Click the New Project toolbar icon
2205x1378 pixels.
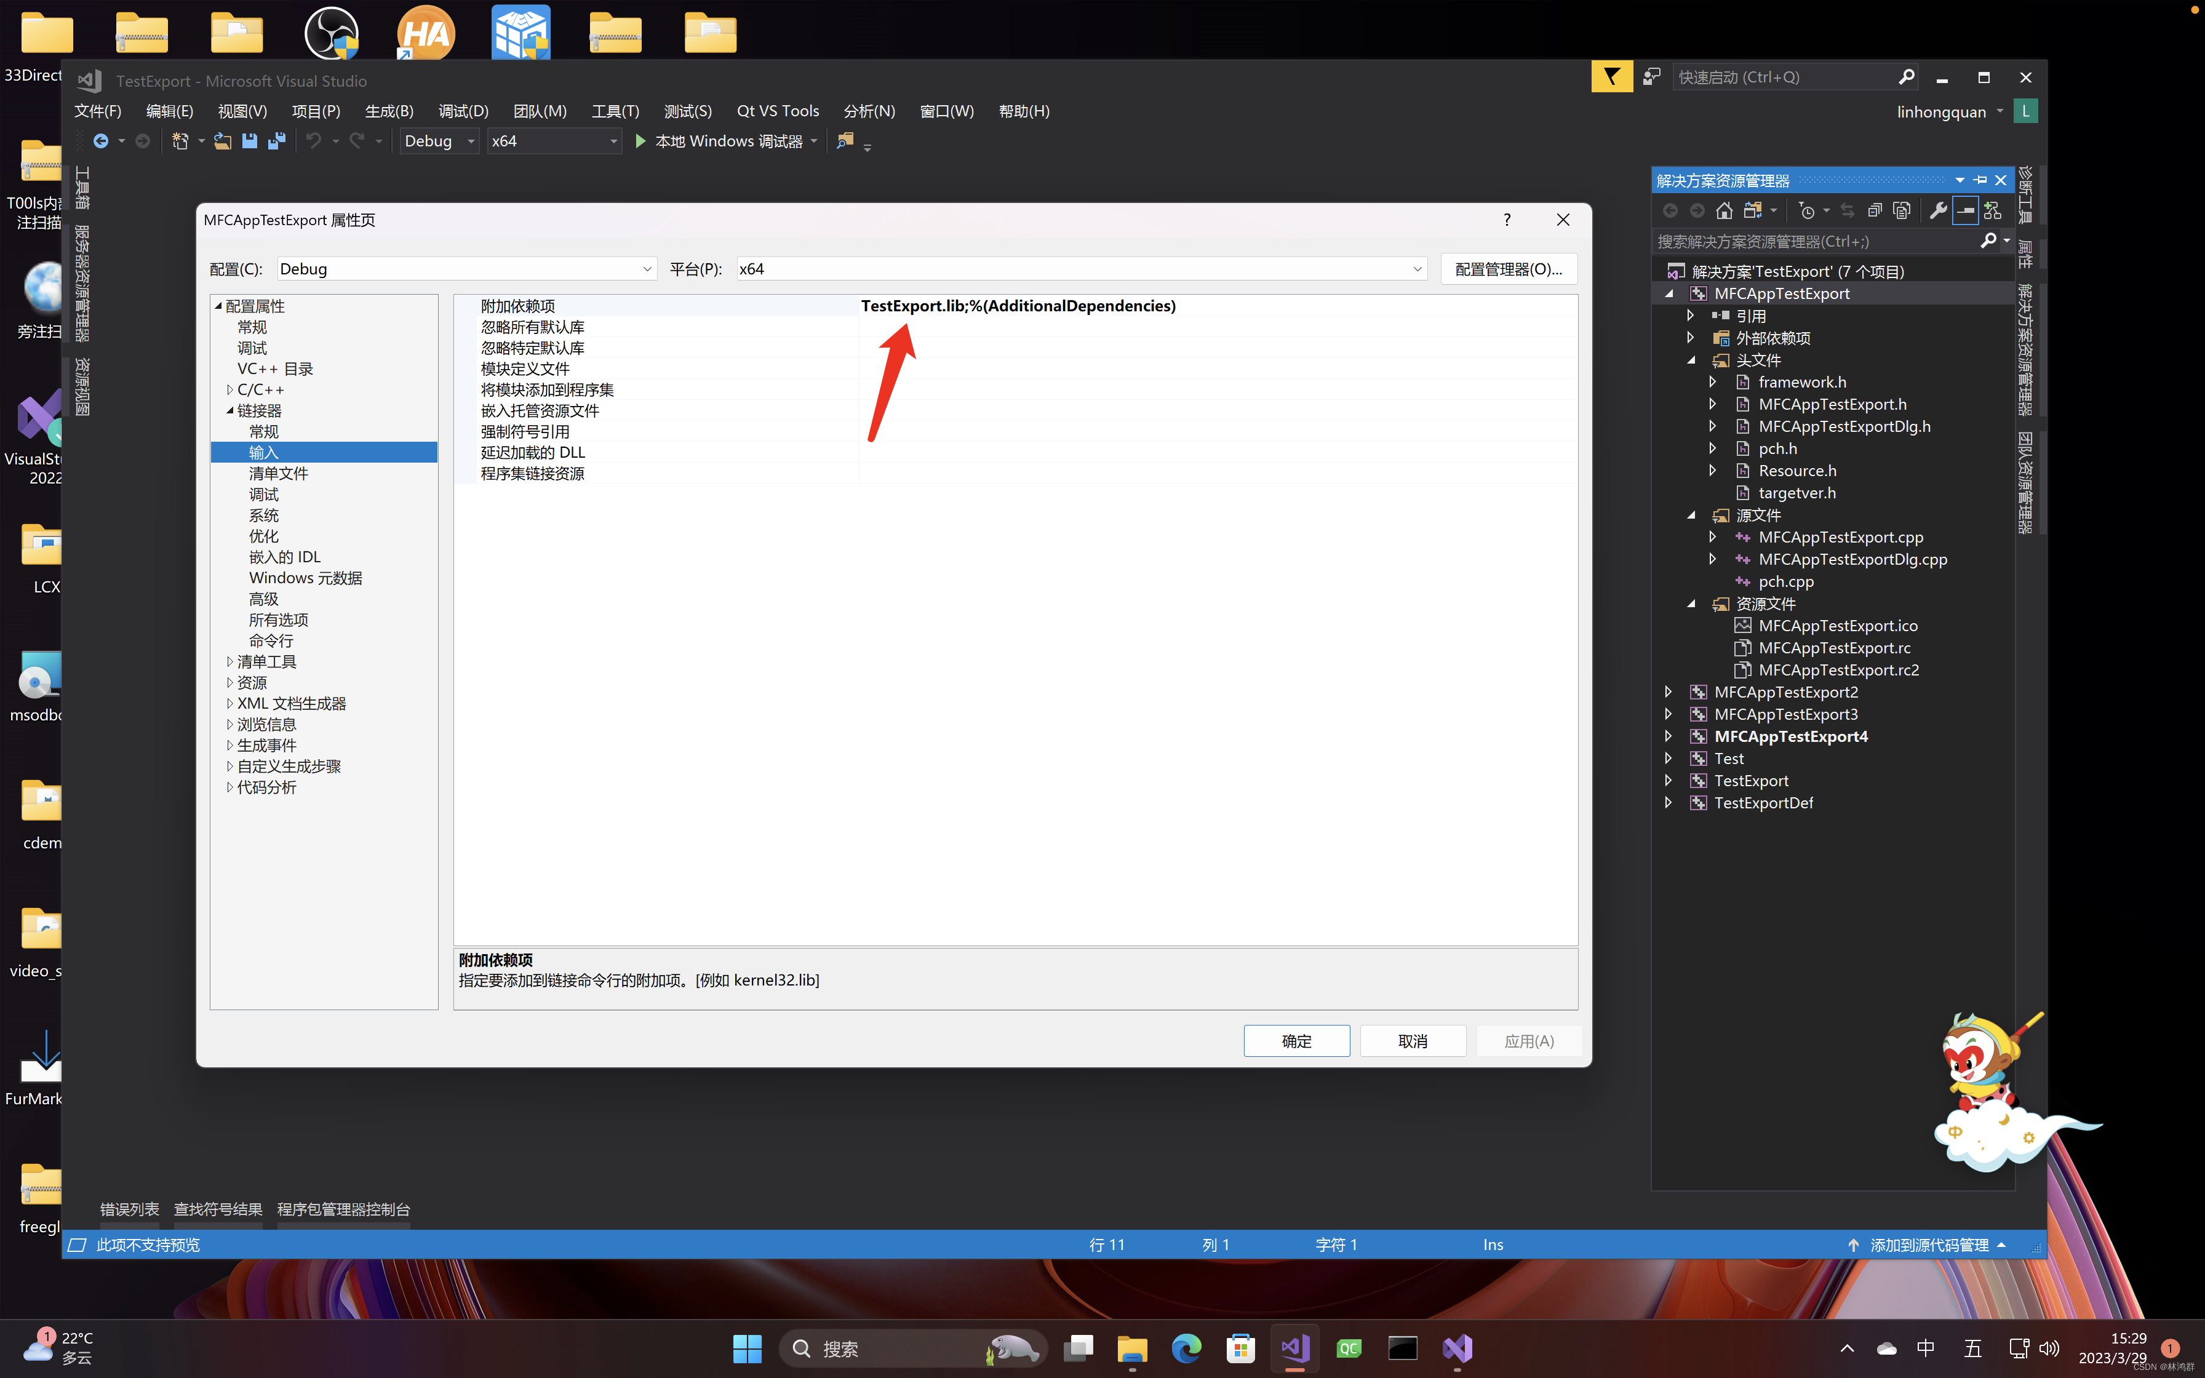coord(180,141)
